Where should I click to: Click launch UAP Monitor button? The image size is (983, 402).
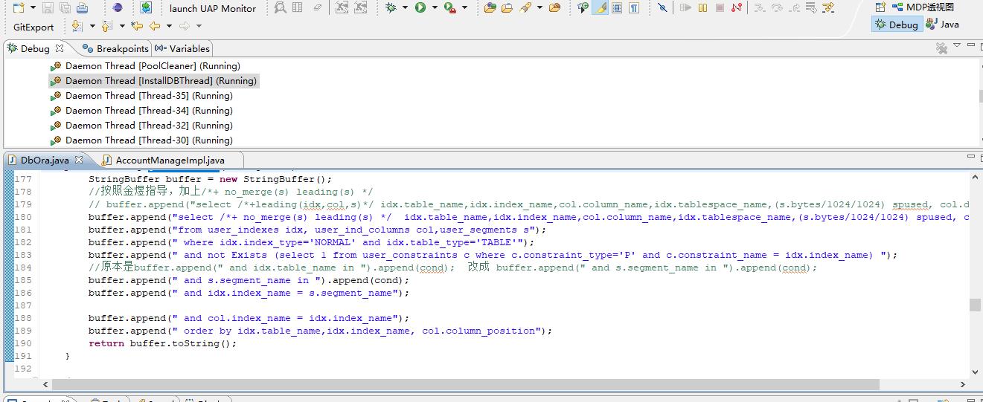click(213, 9)
